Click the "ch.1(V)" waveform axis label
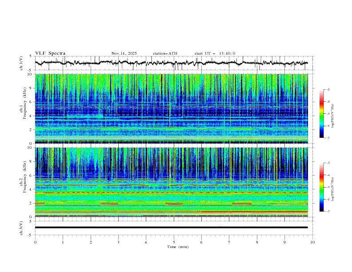The image size is (352, 272). [x=21, y=63]
